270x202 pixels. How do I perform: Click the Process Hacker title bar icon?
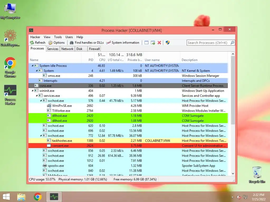coord(31,31)
